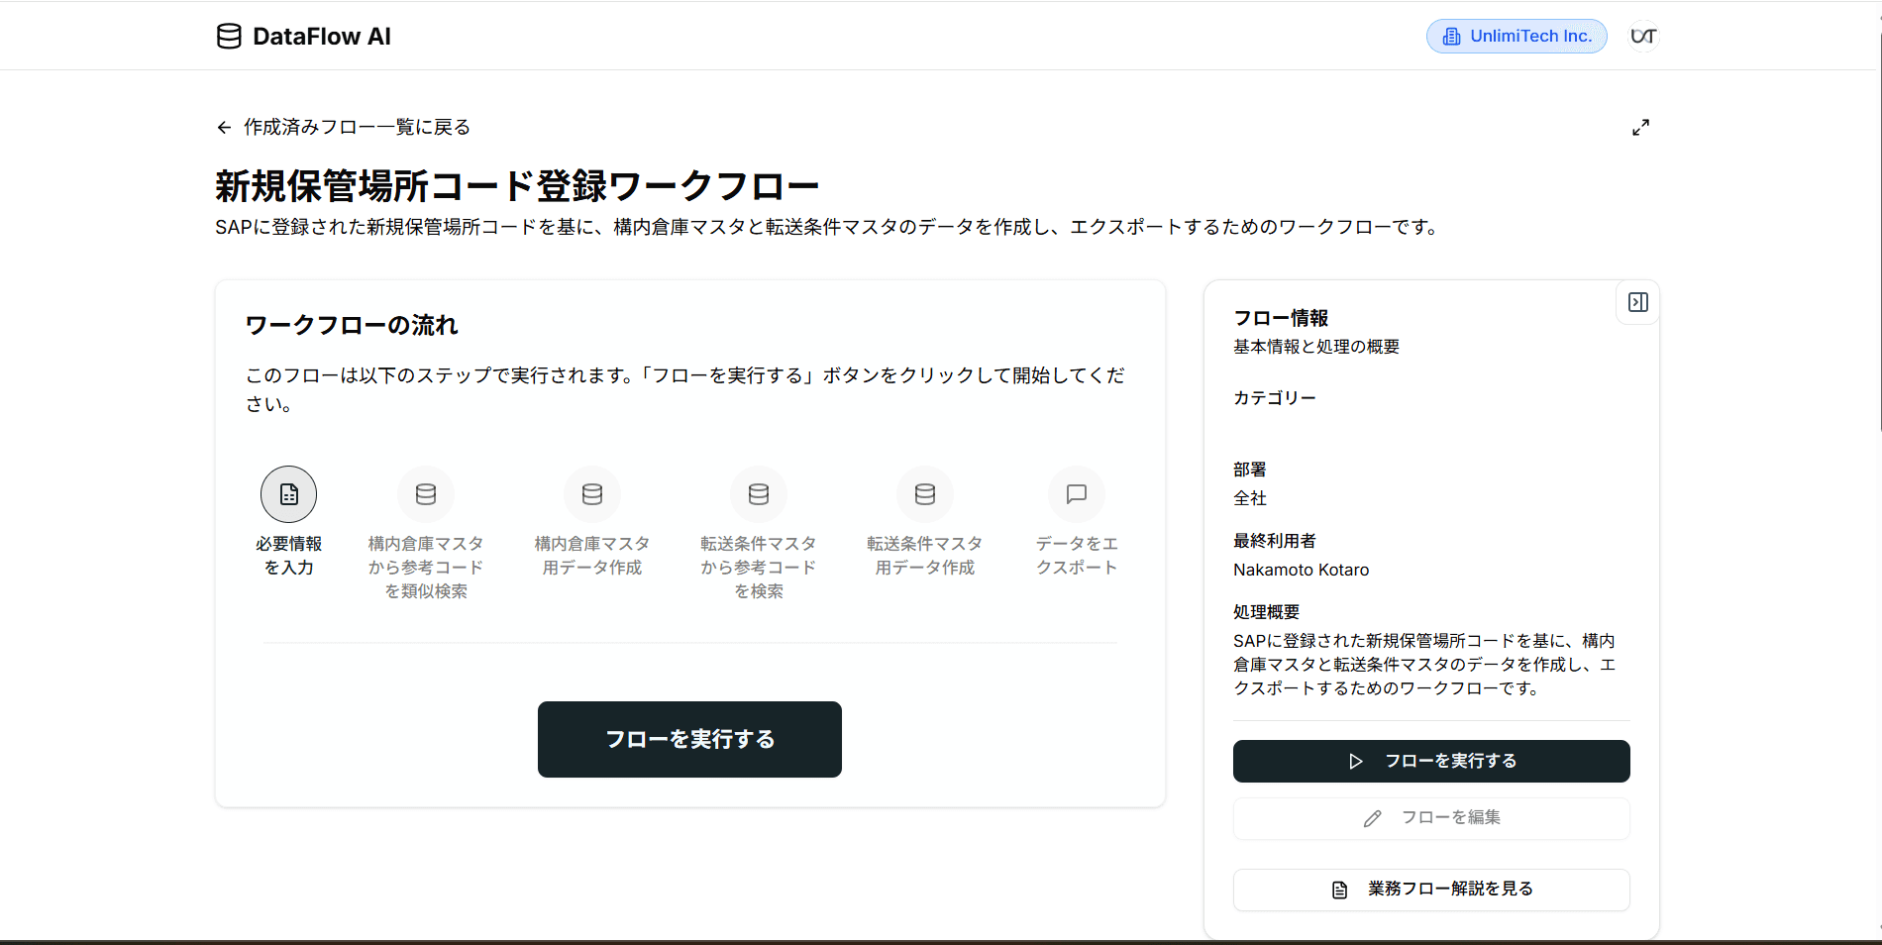Viewport: 1882px width, 945px height.
Task: Click the データをエクスポート step label
Action: [1077, 556]
